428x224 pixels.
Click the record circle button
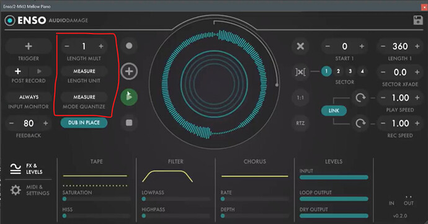point(129,46)
